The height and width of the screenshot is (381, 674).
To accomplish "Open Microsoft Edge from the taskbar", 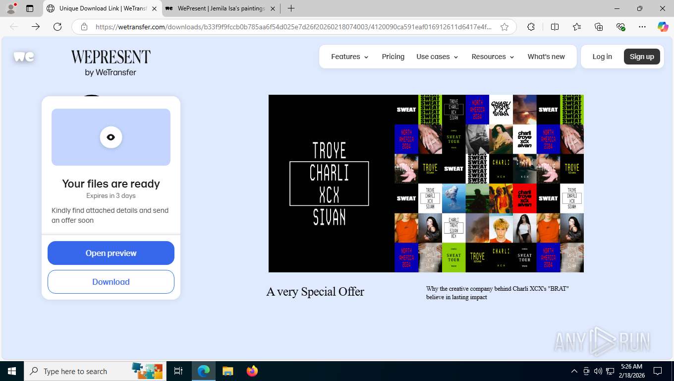I will pyautogui.click(x=204, y=371).
